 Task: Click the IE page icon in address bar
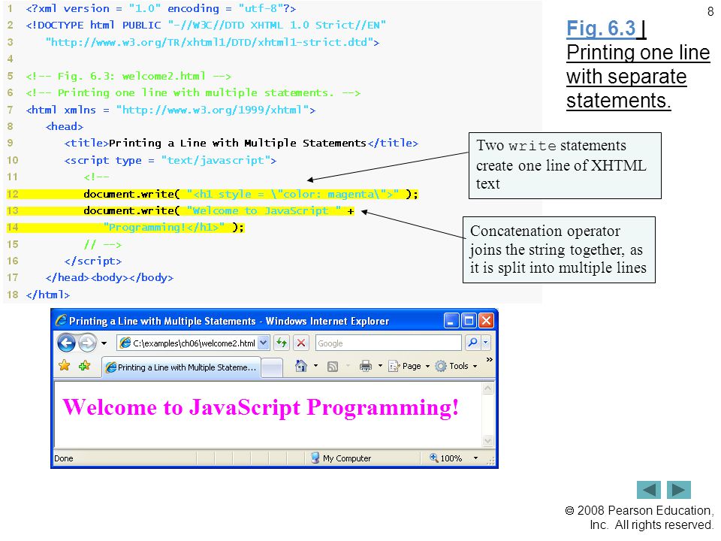pyautogui.click(x=125, y=343)
